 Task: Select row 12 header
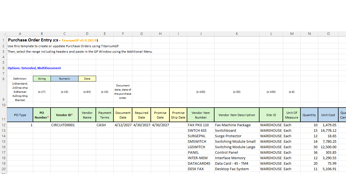(3, 125)
